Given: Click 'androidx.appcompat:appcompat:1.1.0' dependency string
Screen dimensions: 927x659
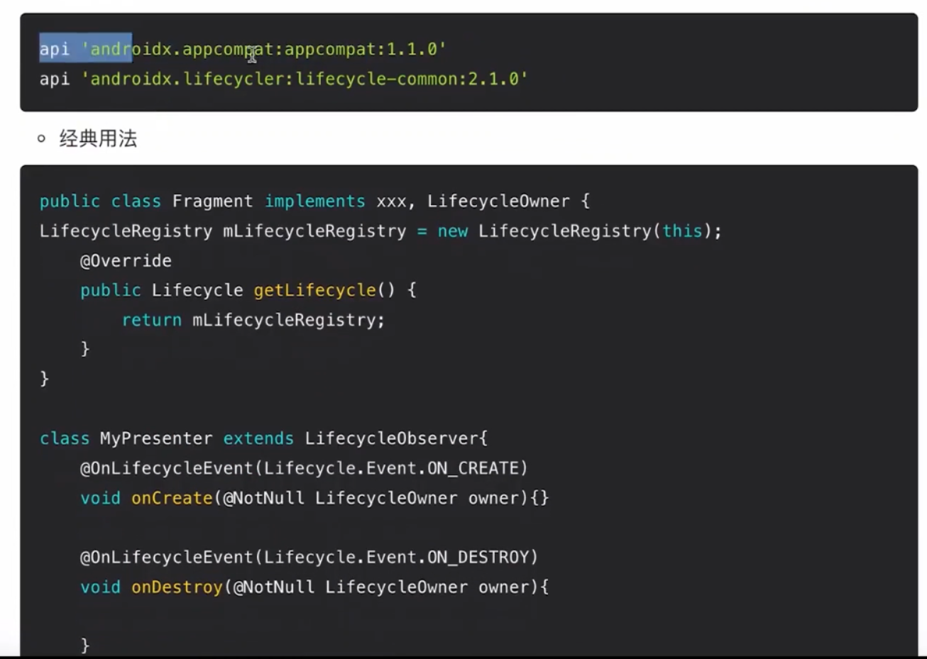Looking at the screenshot, I should 263,49.
